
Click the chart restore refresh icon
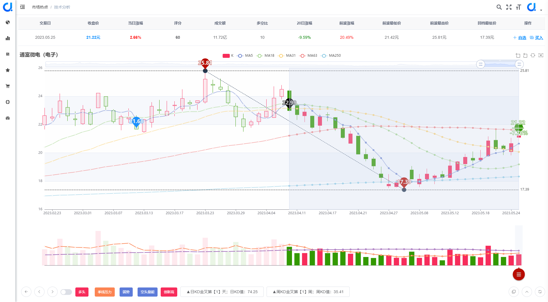(x=533, y=55)
